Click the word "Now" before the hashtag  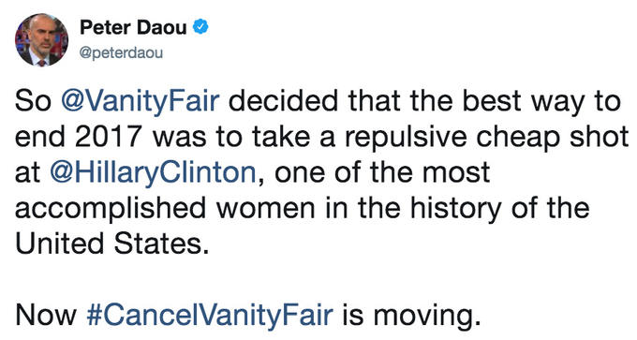[46, 315]
